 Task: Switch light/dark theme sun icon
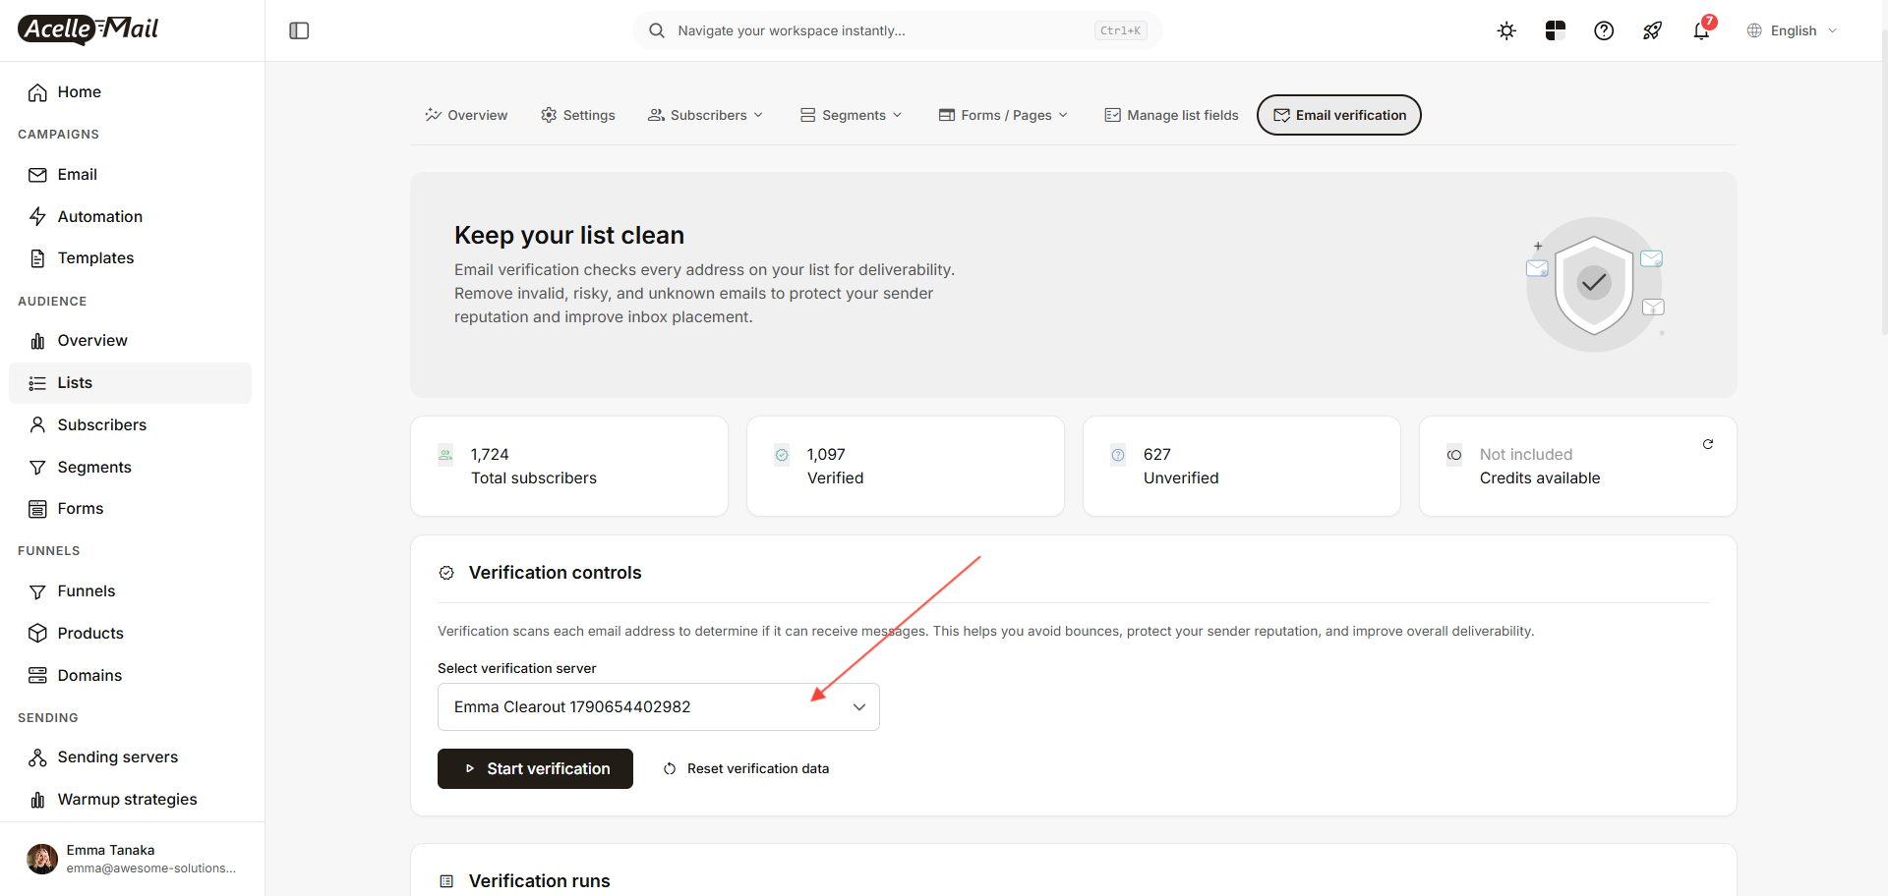click(x=1506, y=30)
